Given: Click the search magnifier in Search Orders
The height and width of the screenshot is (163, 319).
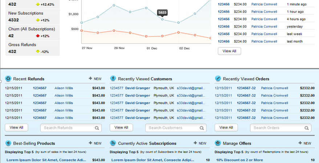Looking at the screenshot, I should click(x=307, y=128).
